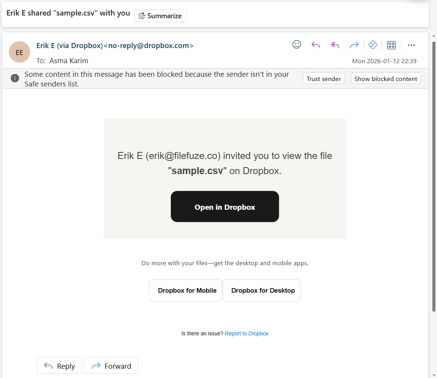Click Summarize to get an email summary

[x=160, y=16]
